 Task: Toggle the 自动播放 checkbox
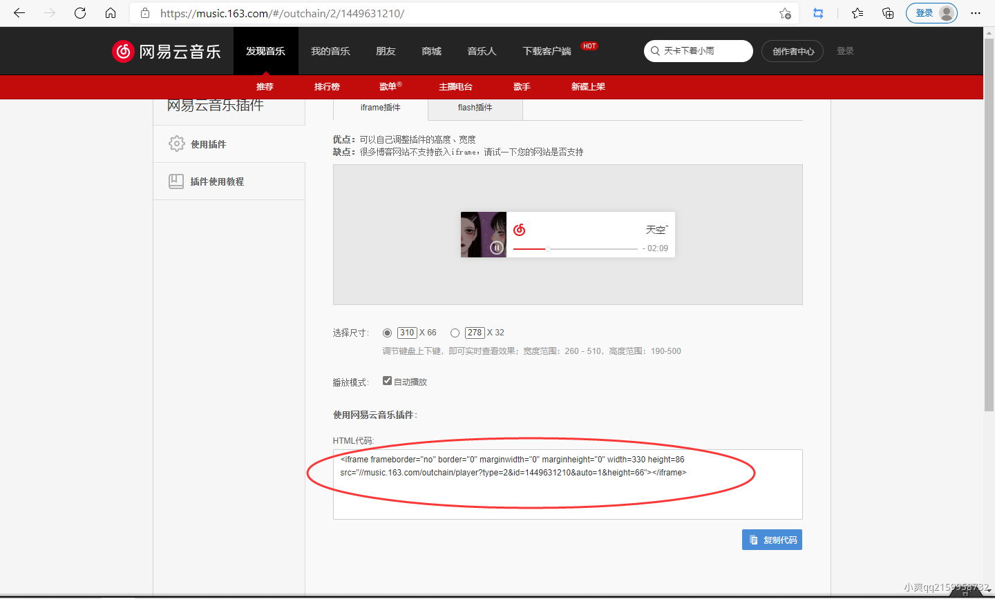pos(387,381)
